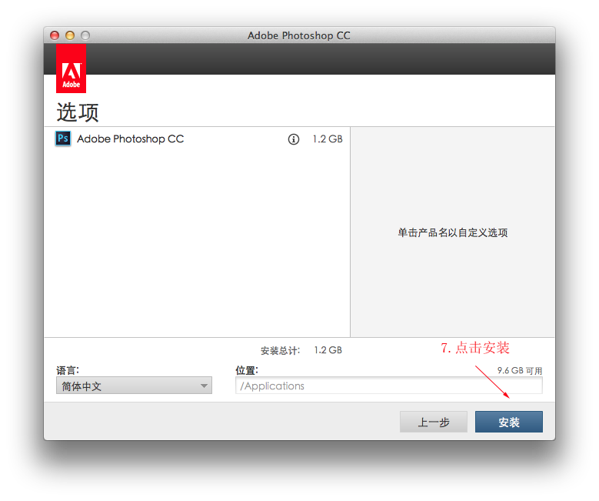Click the 安装总计 total label
Viewport: 599px width, 501px height.
[x=281, y=351]
